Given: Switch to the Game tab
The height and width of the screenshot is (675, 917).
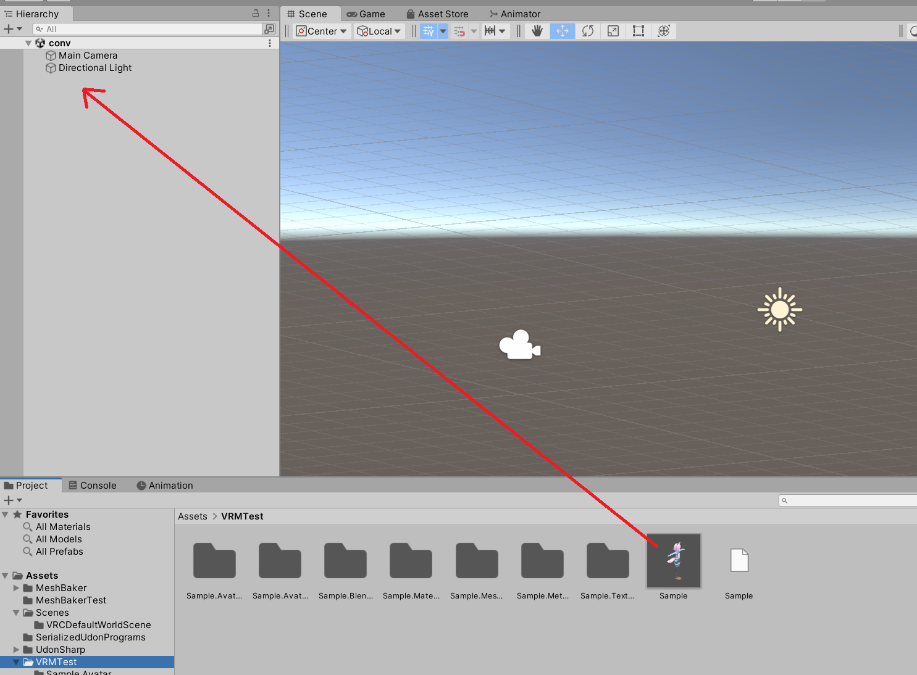Looking at the screenshot, I should click(366, 14).
